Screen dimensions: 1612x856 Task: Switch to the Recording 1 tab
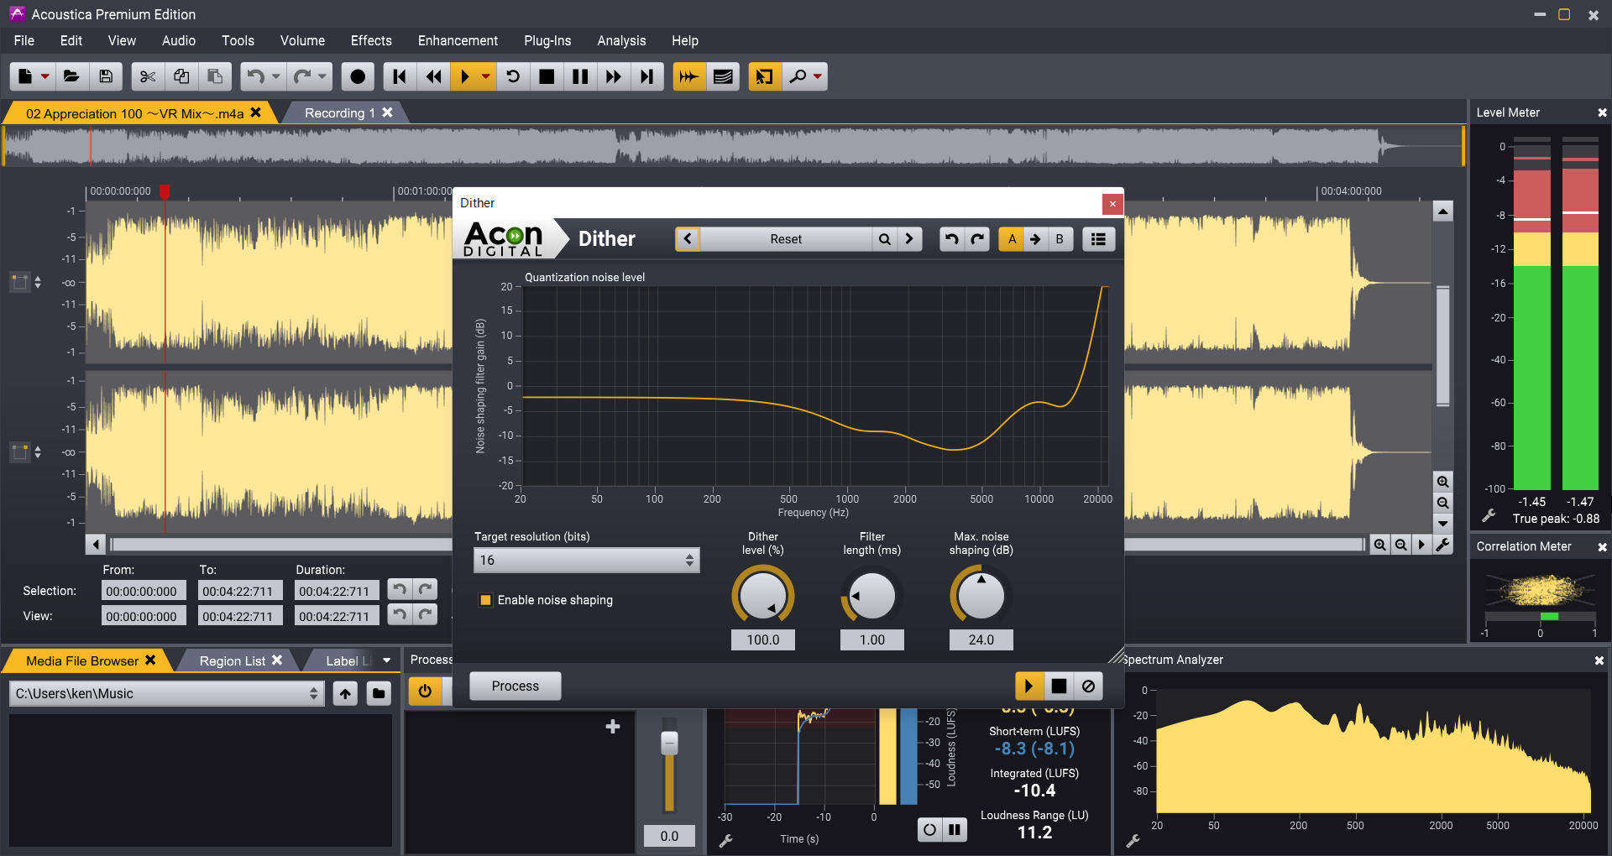tap(339, 112)
